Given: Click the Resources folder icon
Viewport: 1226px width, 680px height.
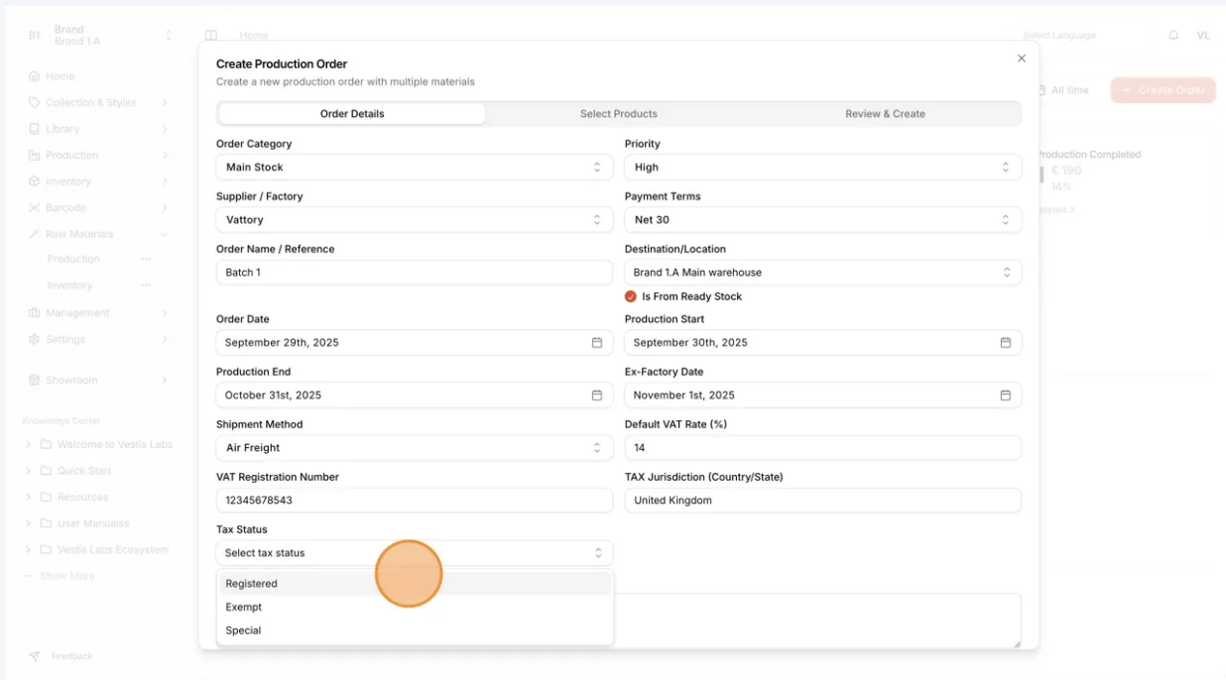Looking at the screenshot, I should coord(46,498).
